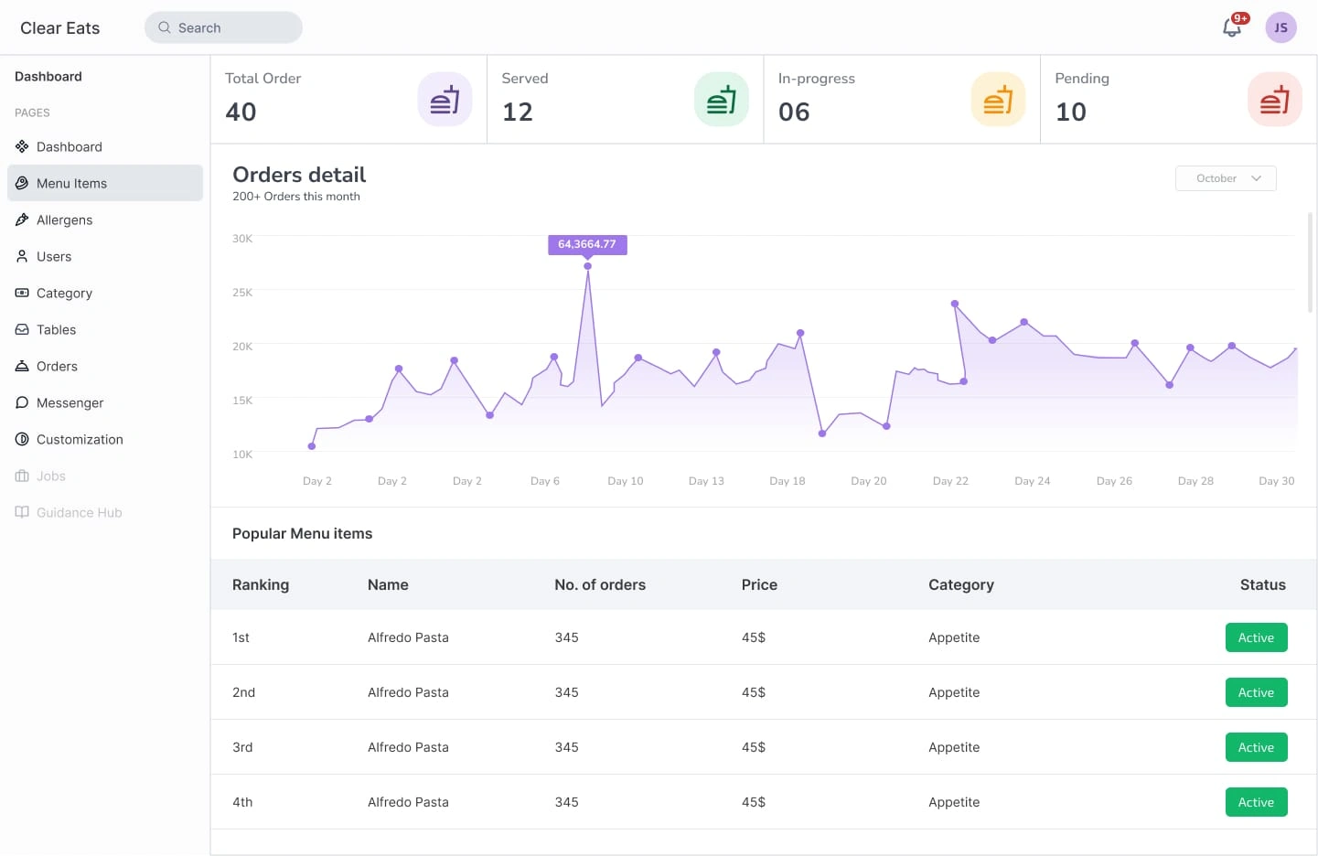Click Active status in 4th row
Viewport: 1318px width, 856px height.
click(1256, 802)
